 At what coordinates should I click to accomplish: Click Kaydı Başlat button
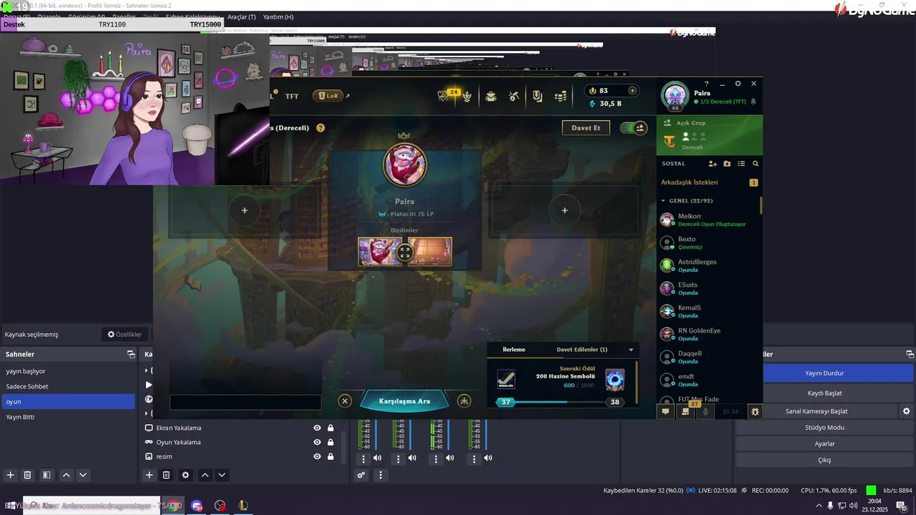(824, 393)
